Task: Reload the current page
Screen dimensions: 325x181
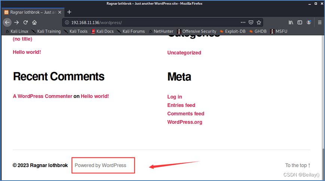Action: [25, 22]
